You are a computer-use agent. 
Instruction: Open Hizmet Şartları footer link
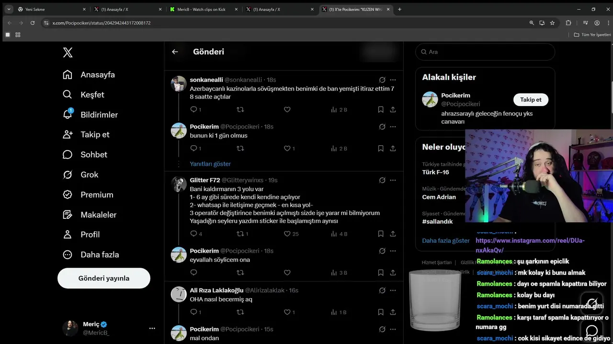pyautogui.click(x=437, y=262)
